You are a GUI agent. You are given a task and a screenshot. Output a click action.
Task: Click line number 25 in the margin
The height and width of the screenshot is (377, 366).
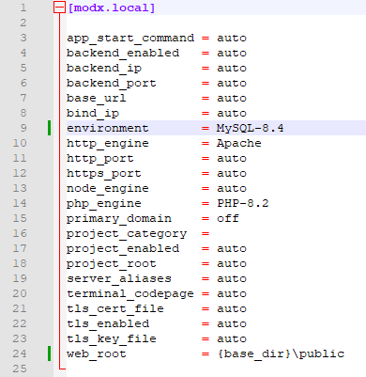pyautogui.click(x=20, y=369)
